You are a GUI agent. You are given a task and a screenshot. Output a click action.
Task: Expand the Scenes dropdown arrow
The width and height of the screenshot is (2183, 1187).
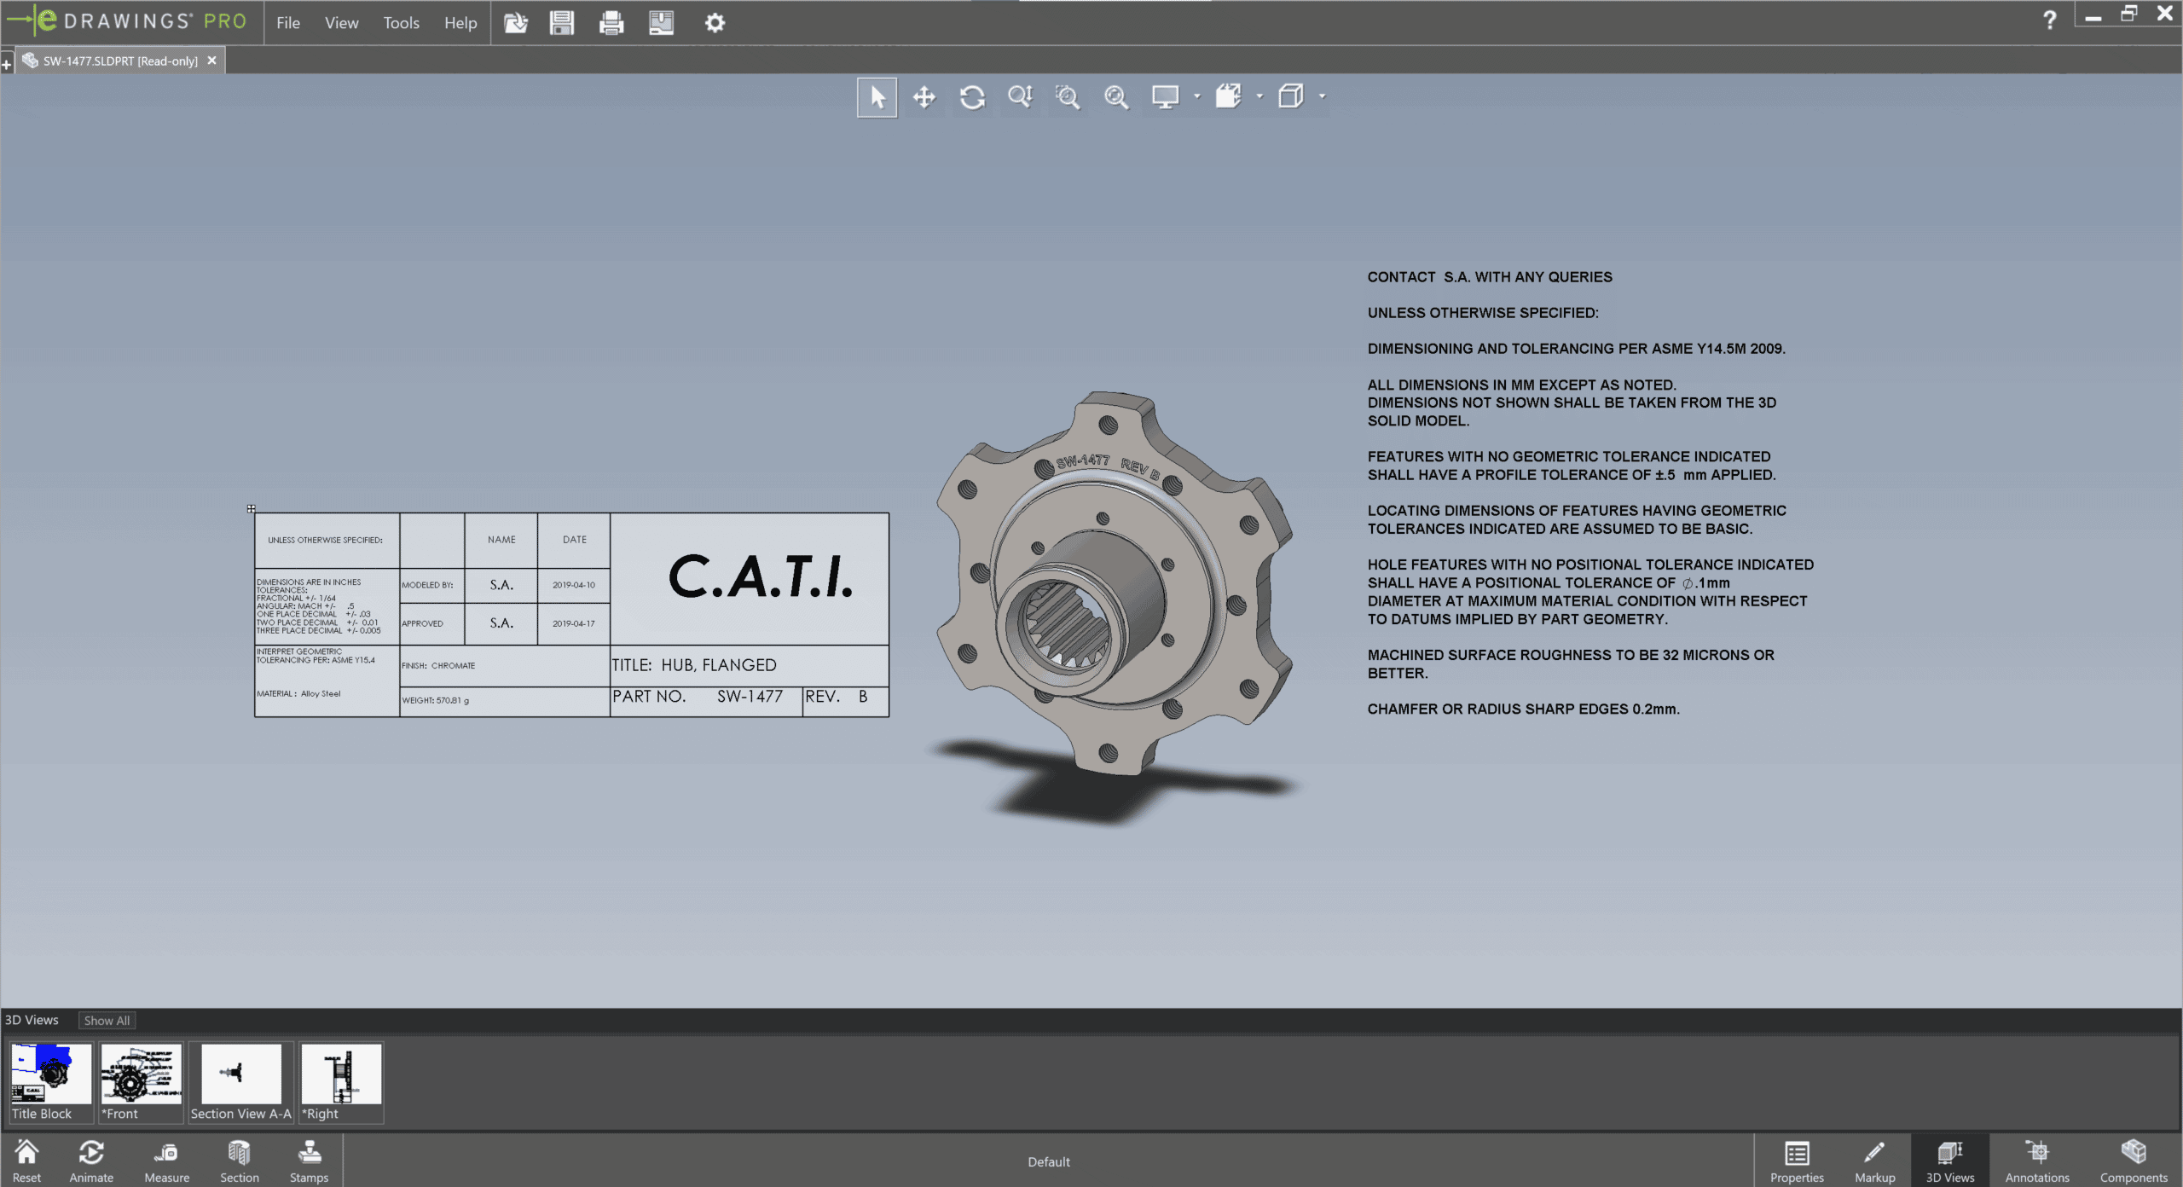(x=1259, y=96)
